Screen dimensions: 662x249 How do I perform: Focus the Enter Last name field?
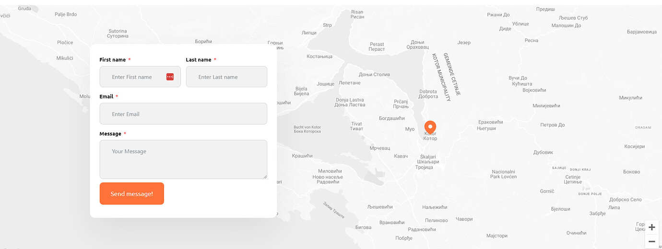pos(226,77)
